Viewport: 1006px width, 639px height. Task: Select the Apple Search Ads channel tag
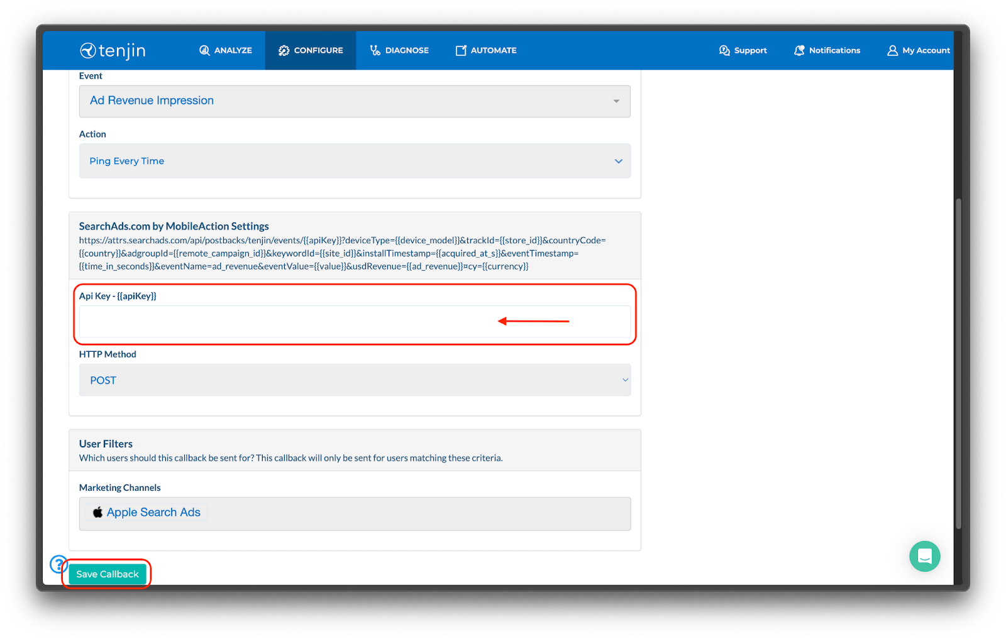pyautogui.click(x=146, y=512)
